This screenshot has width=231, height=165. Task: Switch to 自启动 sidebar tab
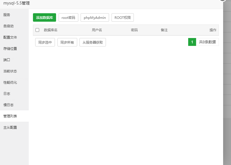pos(14,26)
